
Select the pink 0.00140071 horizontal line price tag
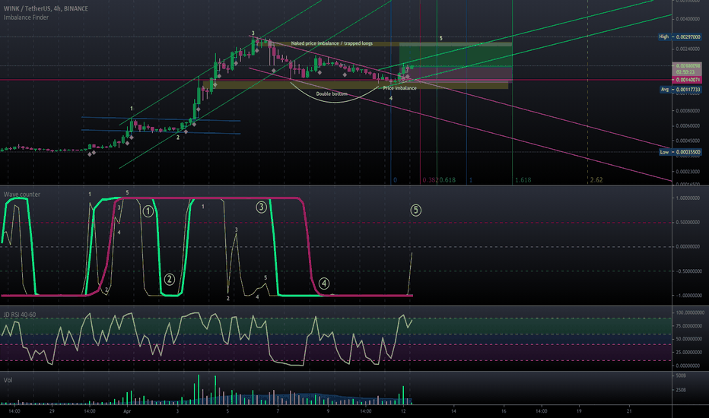pyautogui.click(x=687, y=80)
